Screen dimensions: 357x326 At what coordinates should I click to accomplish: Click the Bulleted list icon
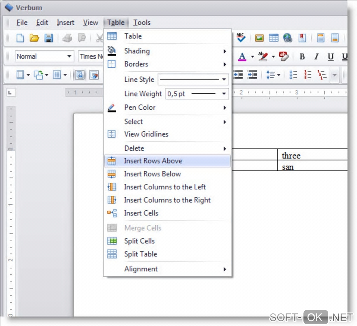pos(293,74)
